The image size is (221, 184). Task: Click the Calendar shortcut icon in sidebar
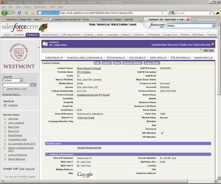pos(5,105)
